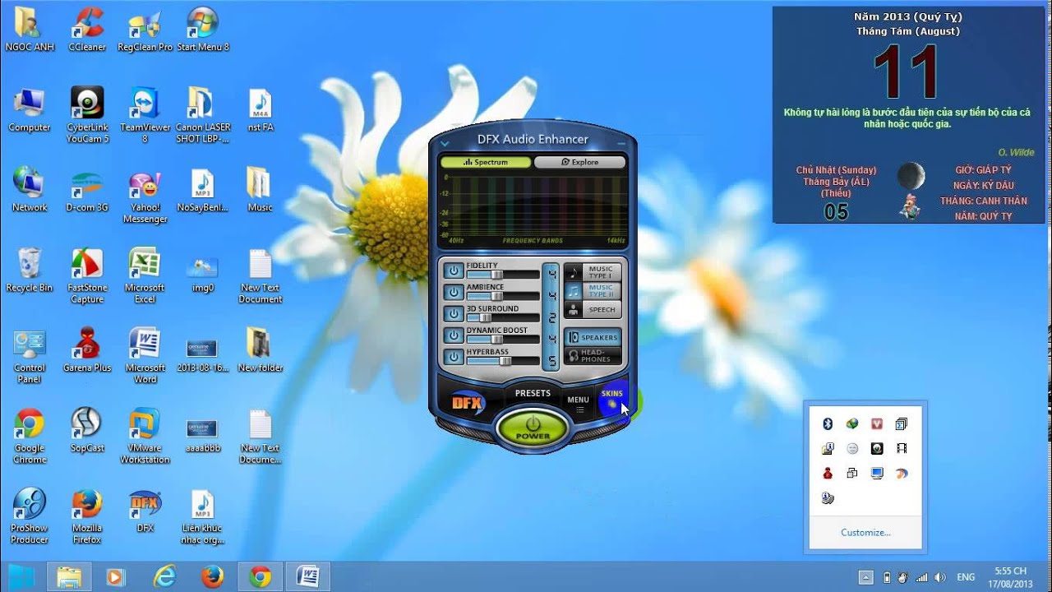Image resolution: width=1052 pixels, height=592 pixels.
Task: Switch to the Spectrum tab
Action: click(x=486, y=162)
